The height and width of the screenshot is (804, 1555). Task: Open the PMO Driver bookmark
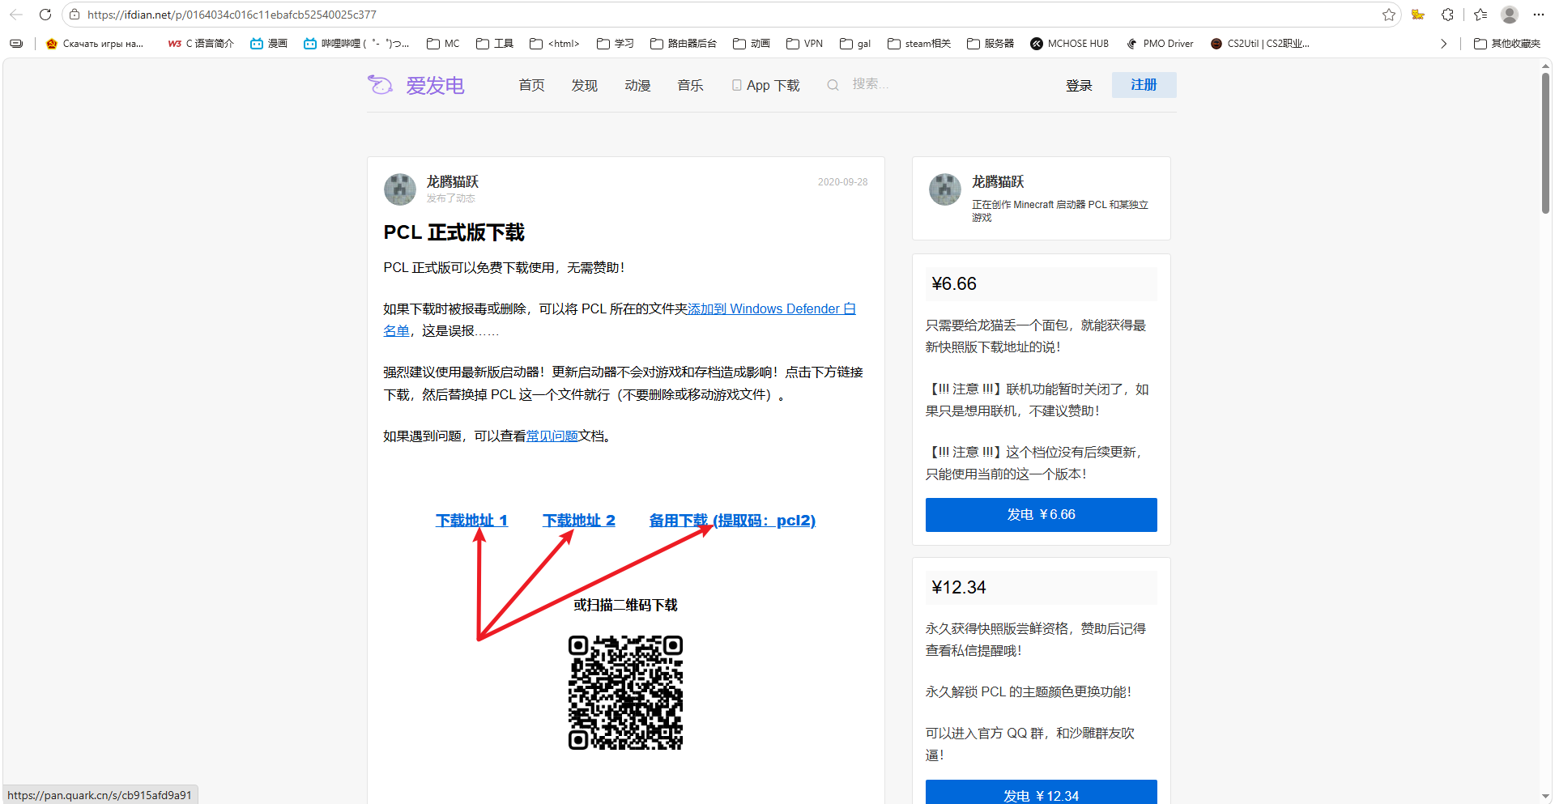(x=1160, y=44)
